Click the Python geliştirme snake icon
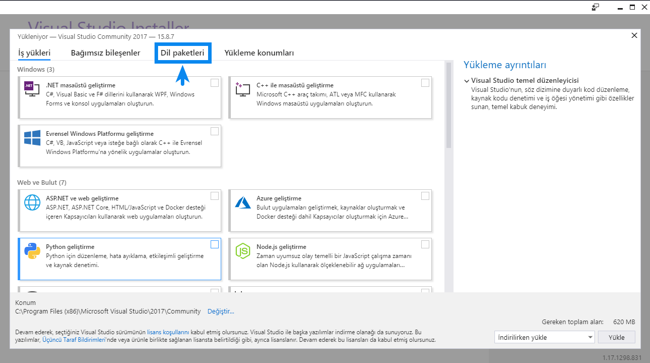Image resolution: width=650 pixels, height=363 pixels. (x=32, y=250)
